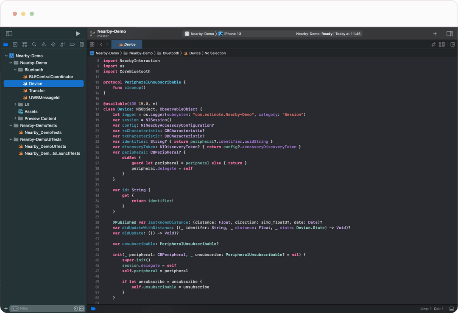
Task: Open the Source Control navigator icon
Action: click(15, 44)
